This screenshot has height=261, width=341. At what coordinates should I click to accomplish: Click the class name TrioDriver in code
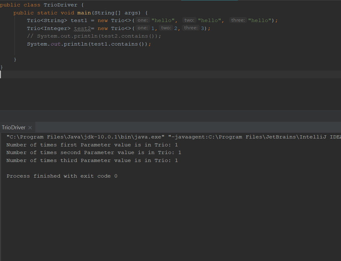[61, 5]
